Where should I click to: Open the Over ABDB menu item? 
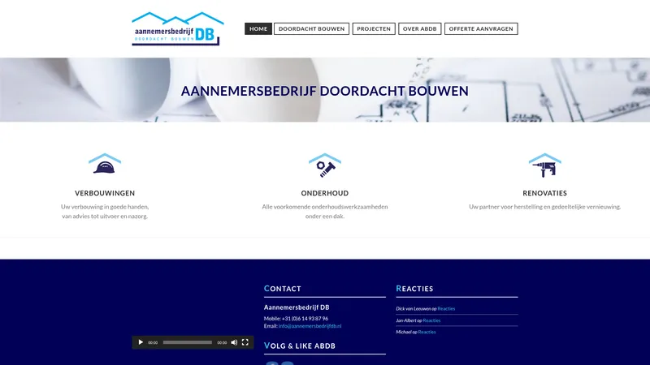419,28
